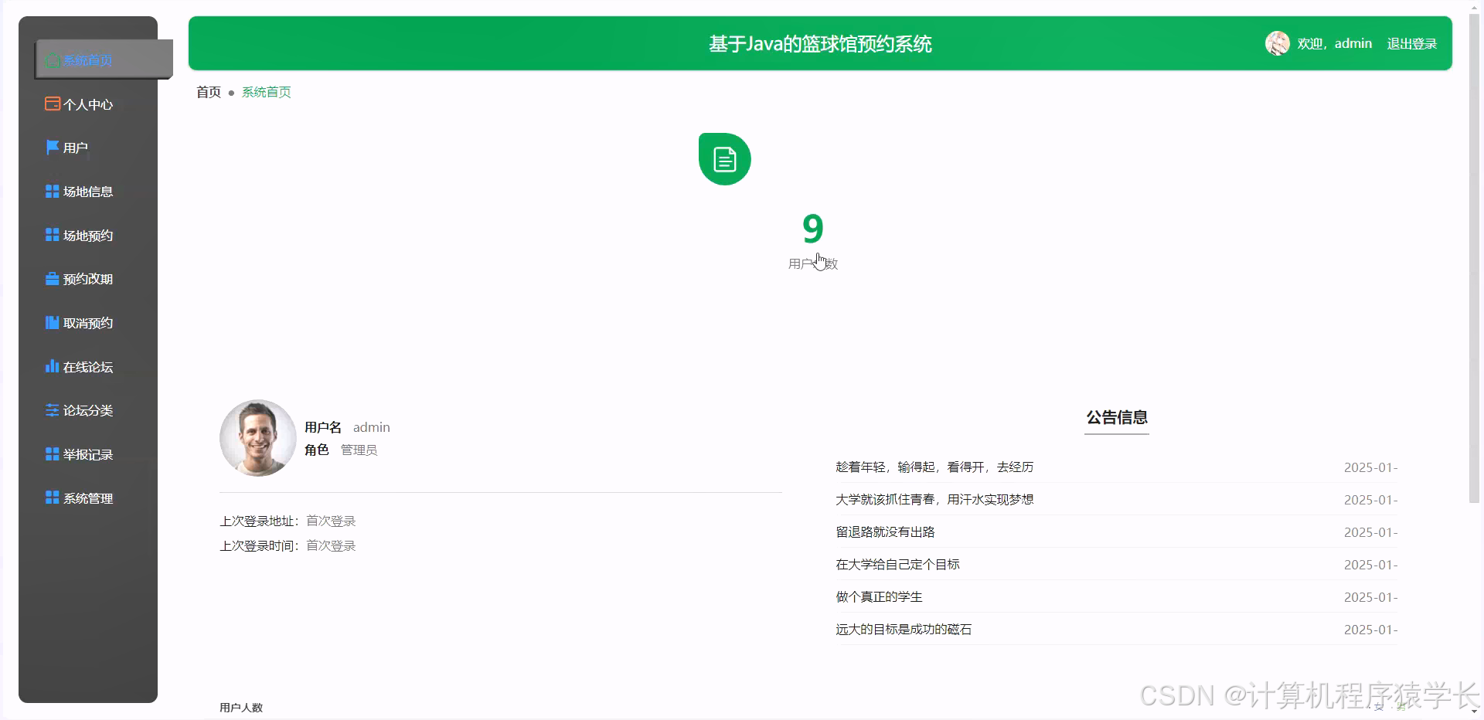Click the 场地预约 sidebar icon

pos(52,235)
